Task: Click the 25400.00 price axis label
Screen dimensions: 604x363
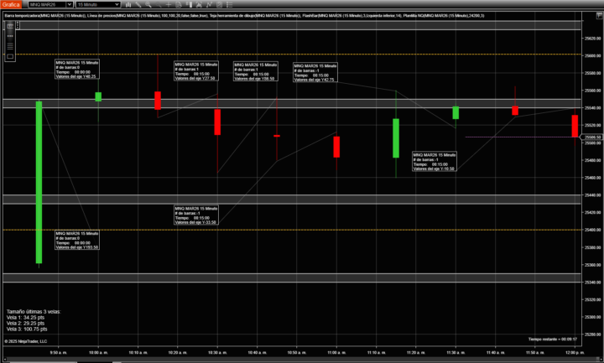Action: pyautogui.click(x=592, y=230)
